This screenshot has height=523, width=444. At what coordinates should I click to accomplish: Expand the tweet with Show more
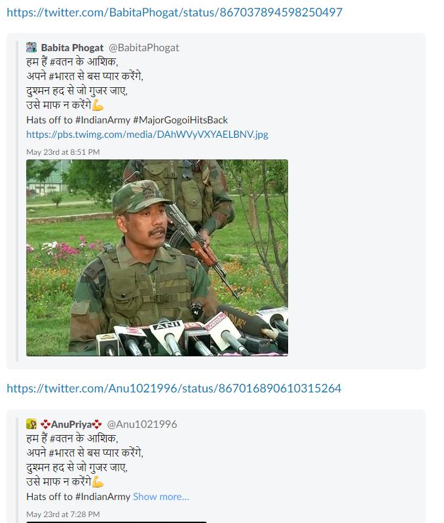click(160, 497)
